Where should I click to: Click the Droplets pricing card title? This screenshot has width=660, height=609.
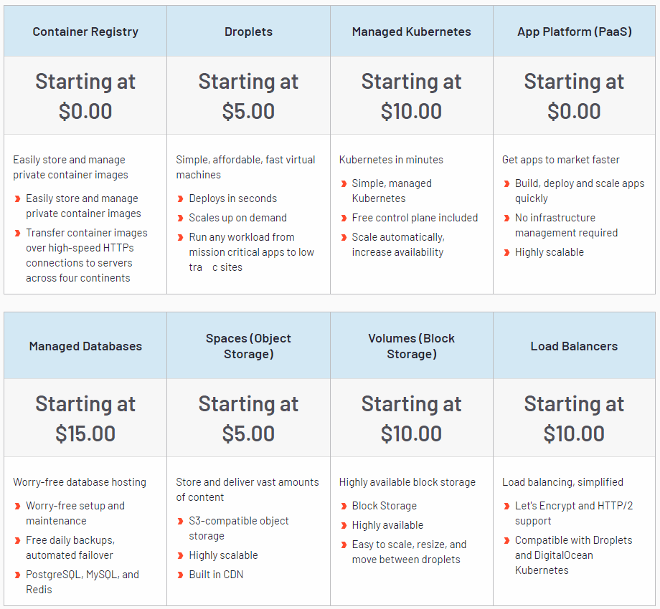[248, 32]
